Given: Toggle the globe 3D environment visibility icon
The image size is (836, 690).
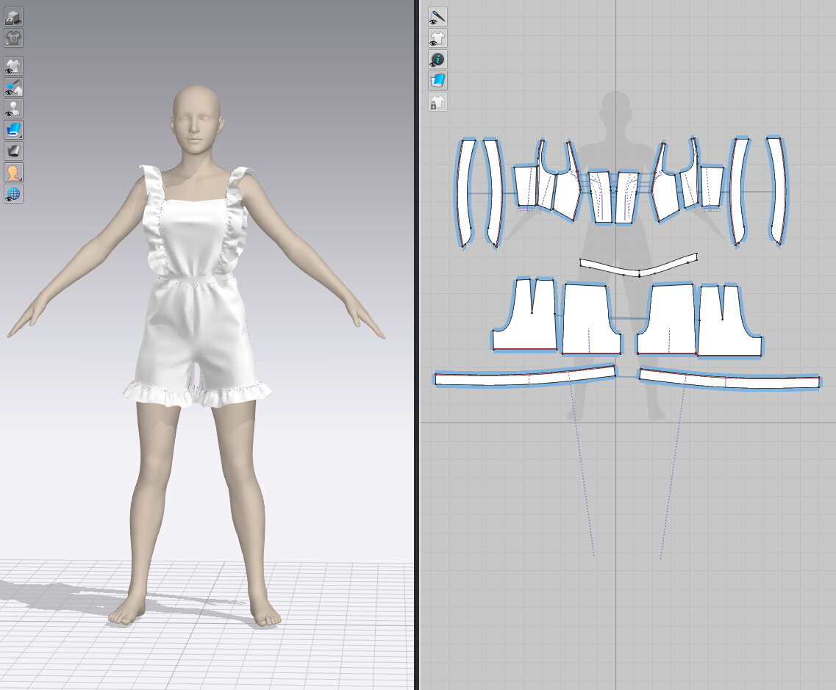Looking at the screenshot, I should point(13,194).
